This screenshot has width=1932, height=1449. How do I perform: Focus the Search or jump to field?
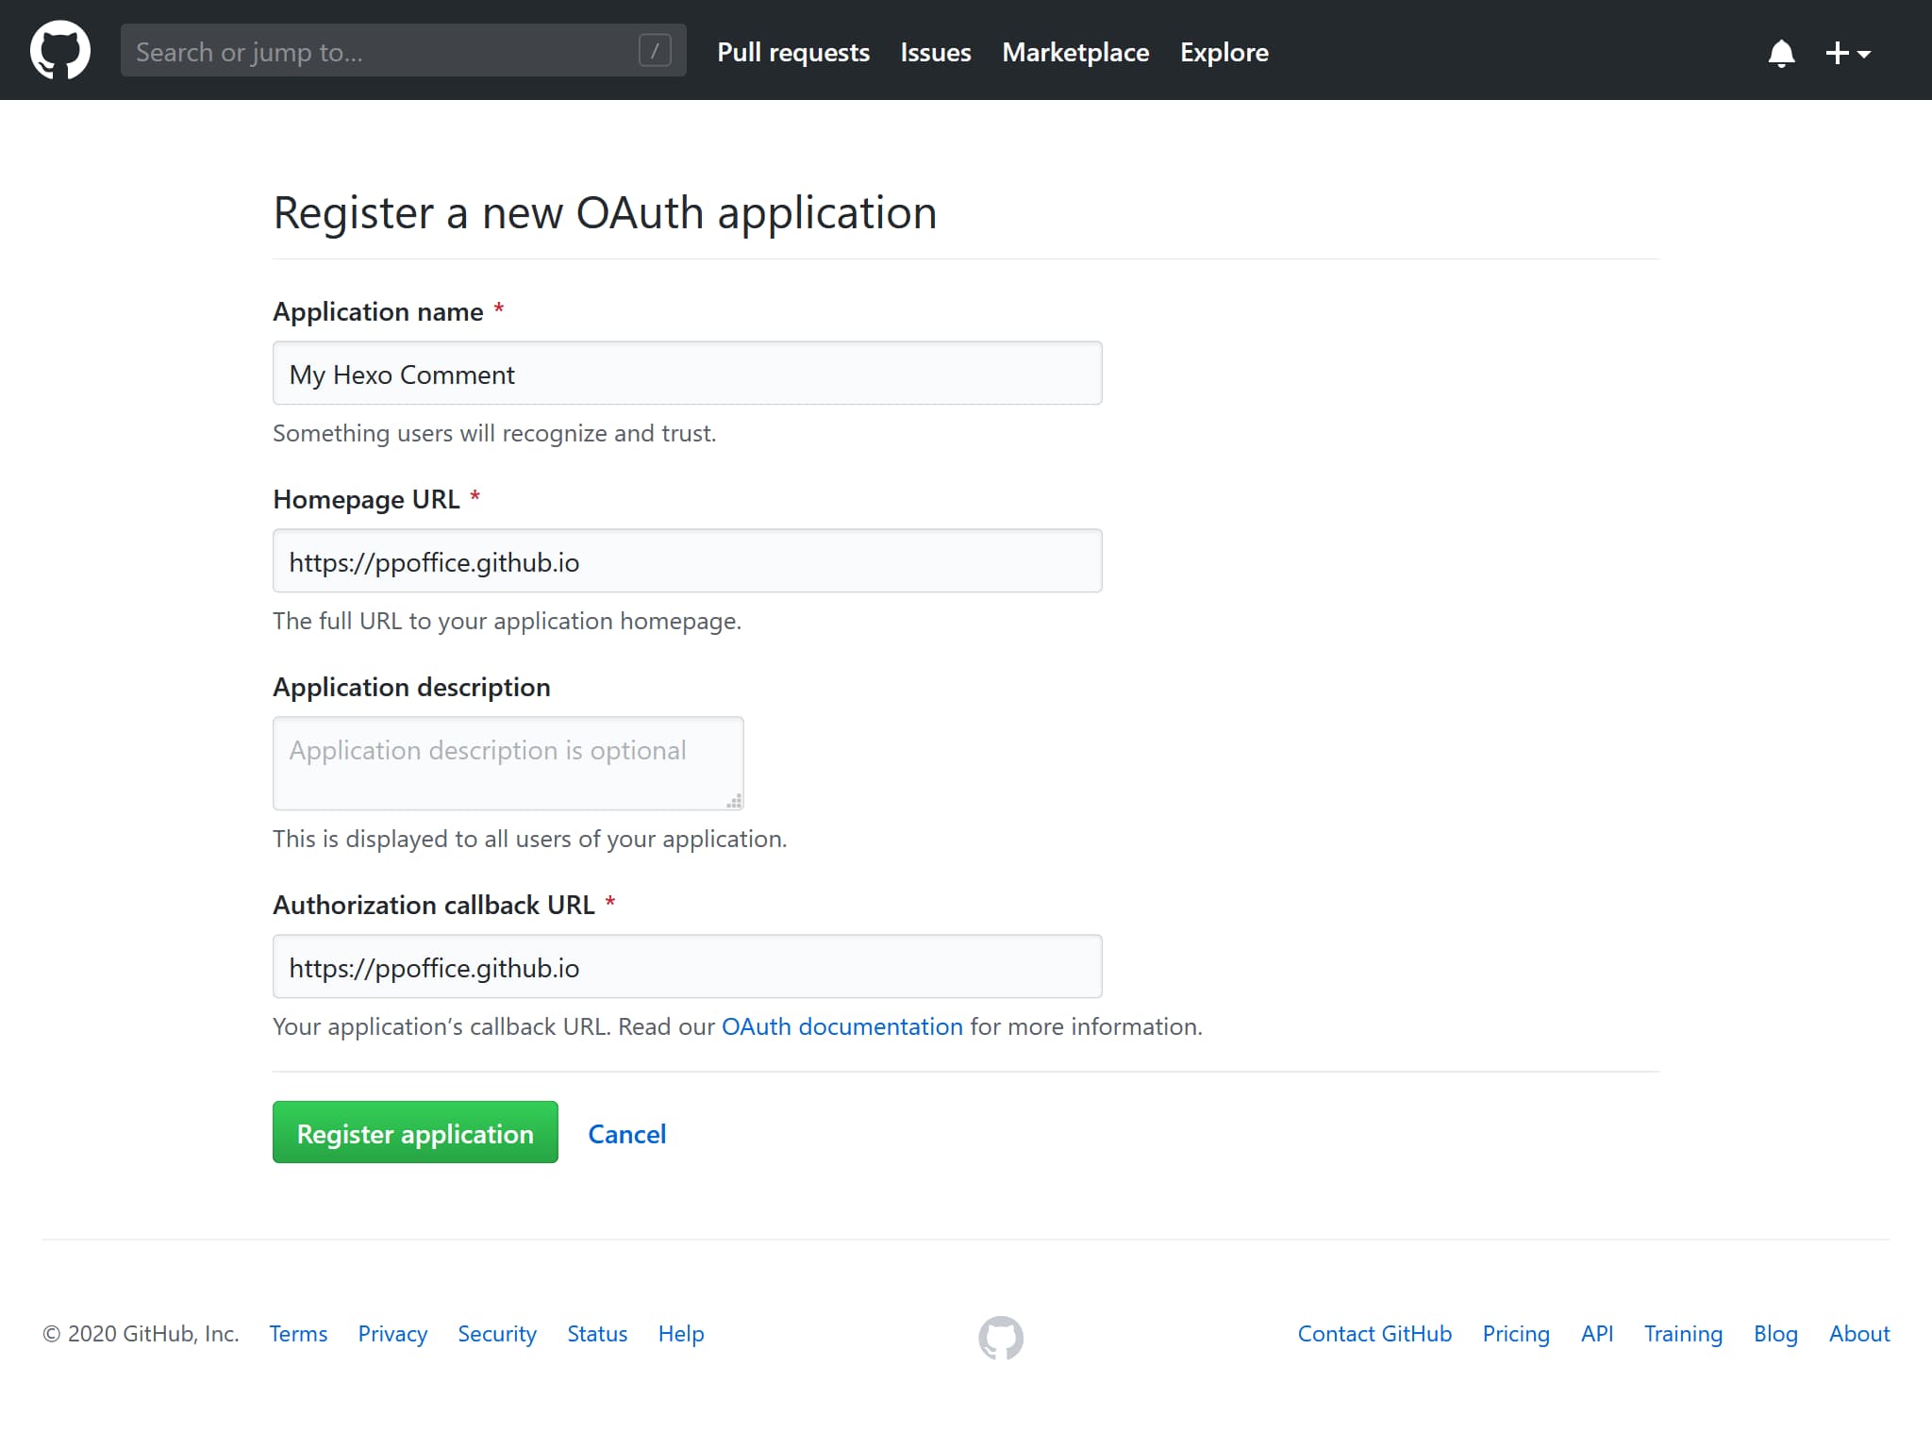click(x=377, y=51)
